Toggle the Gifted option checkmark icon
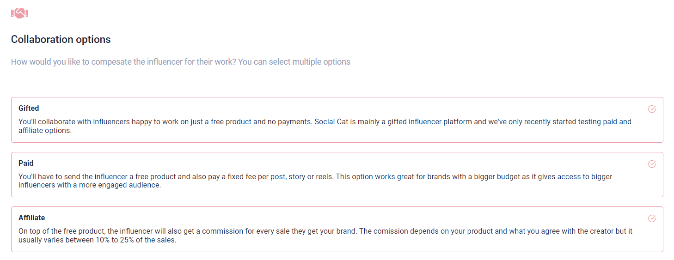Screen dimensions: 674x260 click(652, 109)
